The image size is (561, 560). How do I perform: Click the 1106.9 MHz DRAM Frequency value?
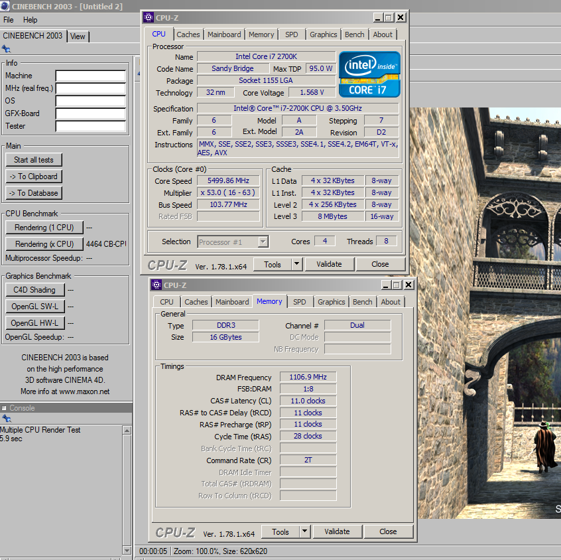point(308,377)
